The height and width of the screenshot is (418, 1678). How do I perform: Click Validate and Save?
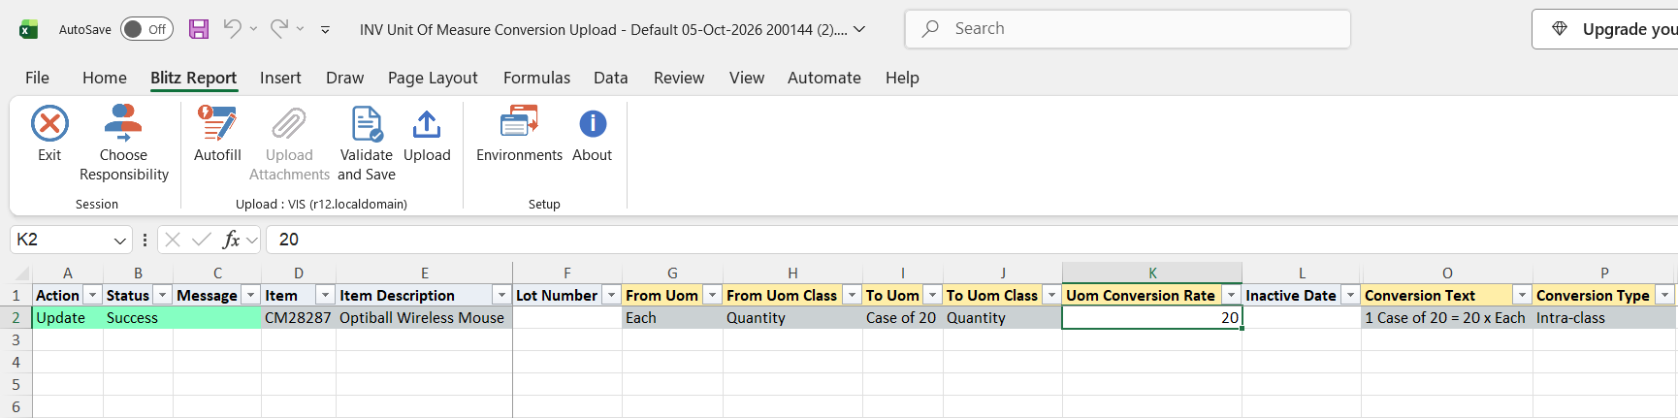367,144
